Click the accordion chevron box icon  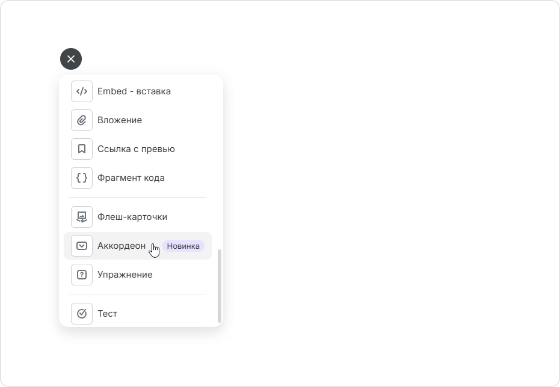[82, 246]
